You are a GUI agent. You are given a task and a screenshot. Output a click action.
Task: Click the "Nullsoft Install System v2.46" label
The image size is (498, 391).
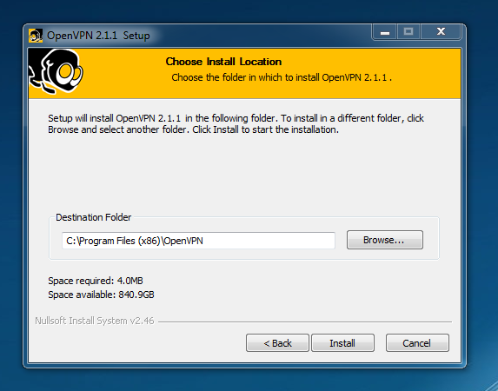[95, 321]
